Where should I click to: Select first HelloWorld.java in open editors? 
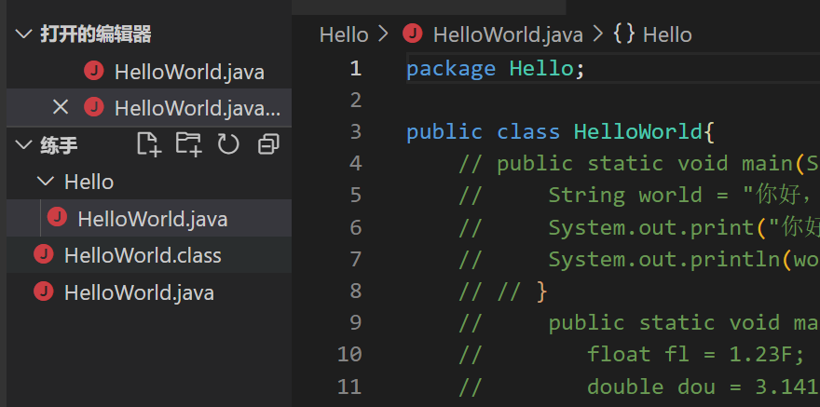(x=189, y=72)
